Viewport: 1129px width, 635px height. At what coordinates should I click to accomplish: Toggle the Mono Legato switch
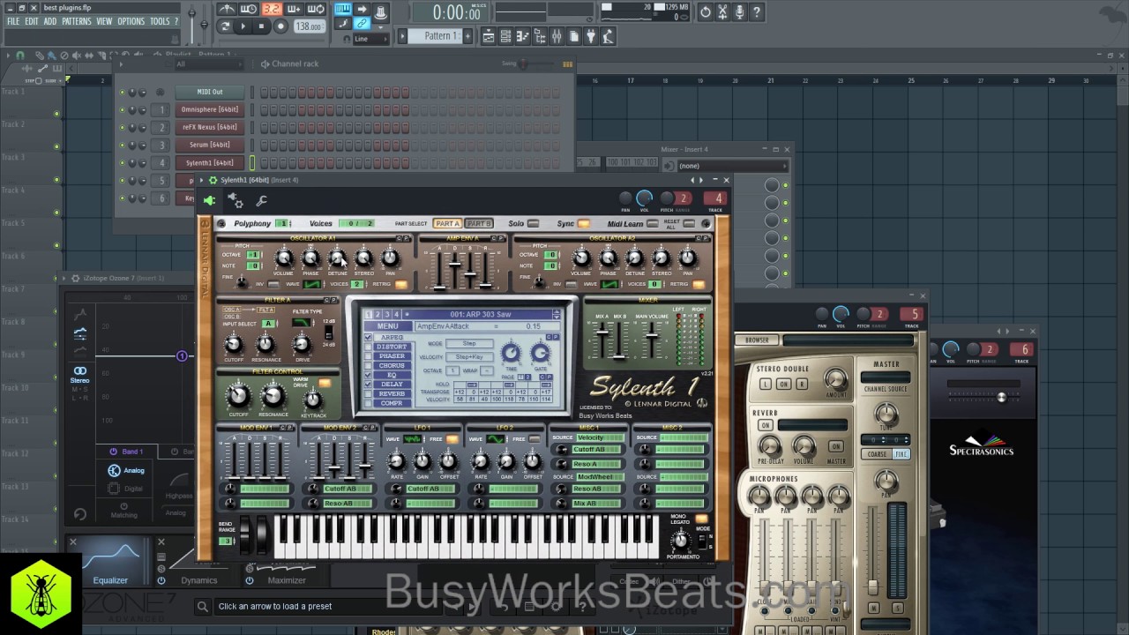click(x=701, y=519)
